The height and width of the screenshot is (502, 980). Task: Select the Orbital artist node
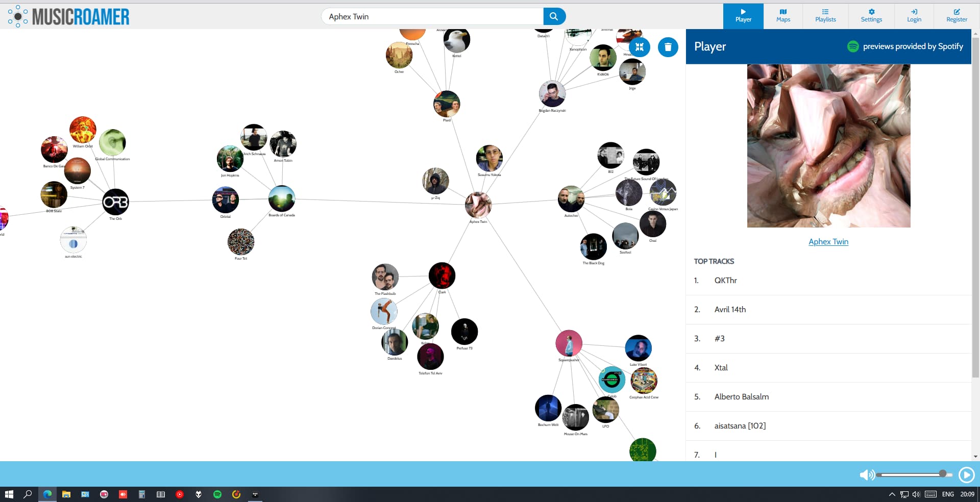tap(226, 200)
